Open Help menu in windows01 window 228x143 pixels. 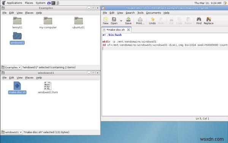click(39, 78)
